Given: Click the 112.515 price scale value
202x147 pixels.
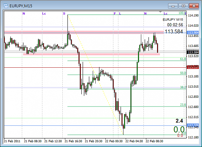Looking at the screenshot, I should click(x=193, y=117).
